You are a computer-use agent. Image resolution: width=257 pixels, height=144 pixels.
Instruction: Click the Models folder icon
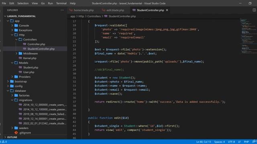point(16,63)
